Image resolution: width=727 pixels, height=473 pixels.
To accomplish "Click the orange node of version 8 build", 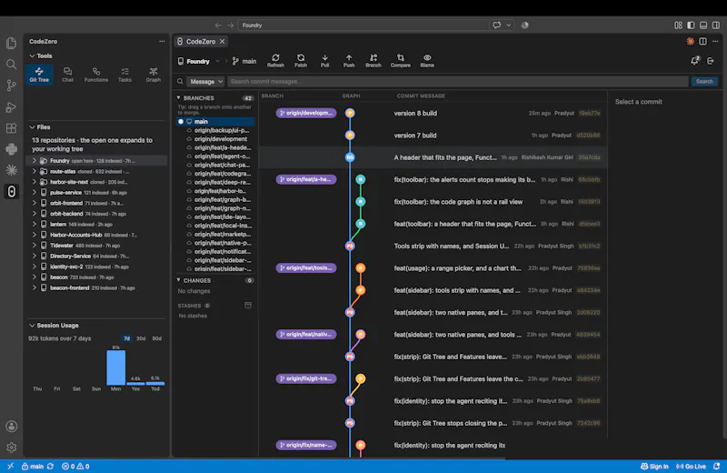I will 350,113.
